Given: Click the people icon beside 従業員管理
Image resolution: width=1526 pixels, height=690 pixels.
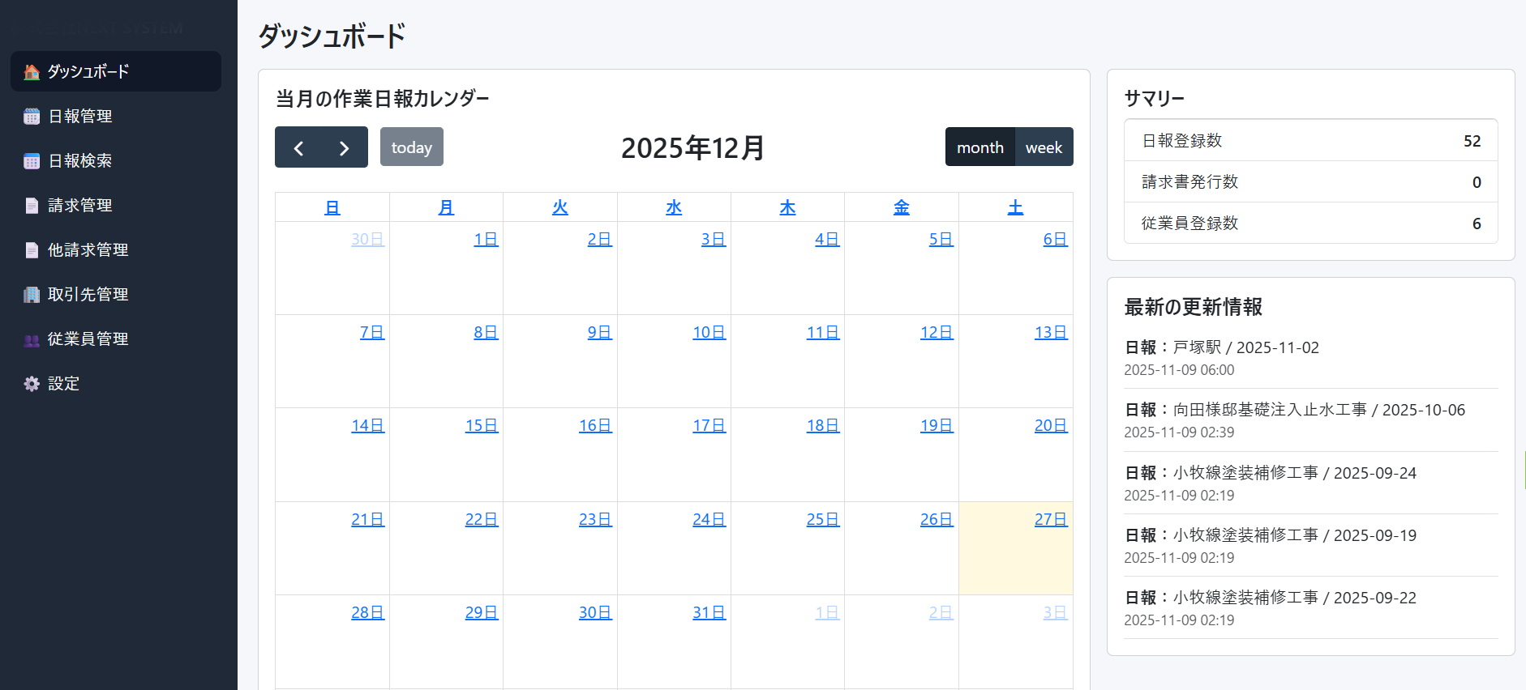Looking at the screenshot, I should (32, 340).
